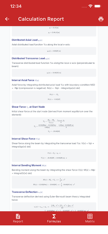
Task: Tap the back arrow icon
Action: (x=7, y=19)
